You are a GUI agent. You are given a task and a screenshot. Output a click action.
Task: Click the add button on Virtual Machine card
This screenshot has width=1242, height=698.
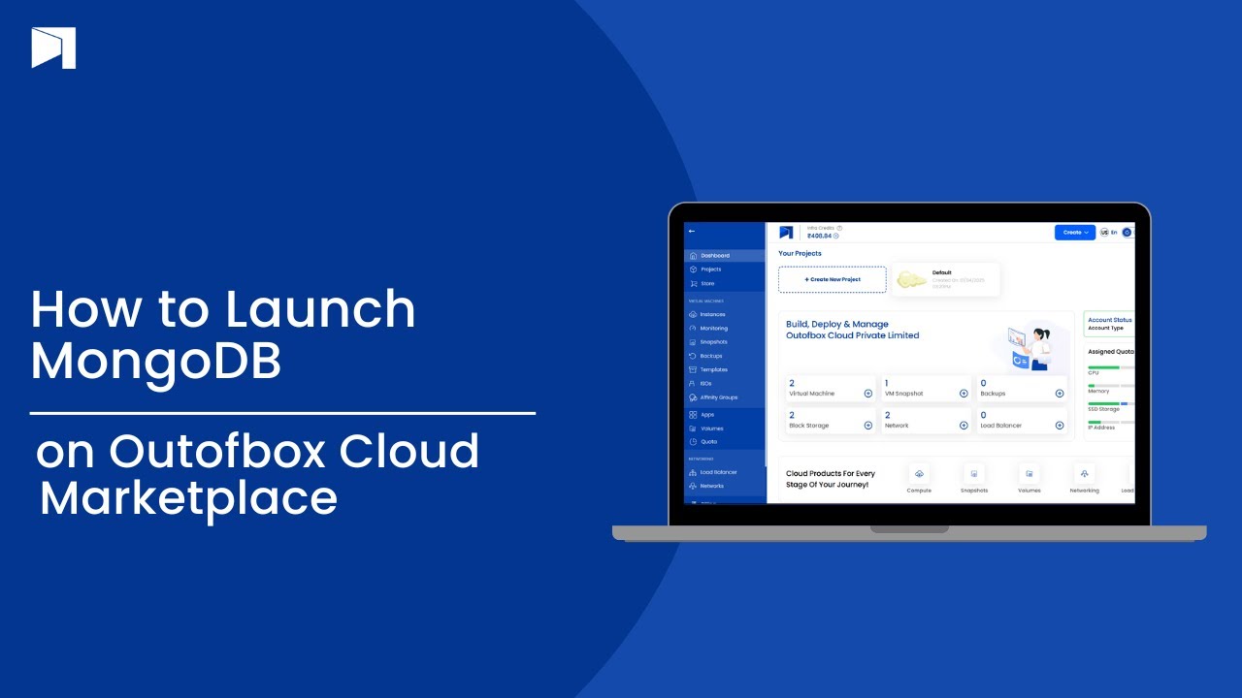point(867,393)
